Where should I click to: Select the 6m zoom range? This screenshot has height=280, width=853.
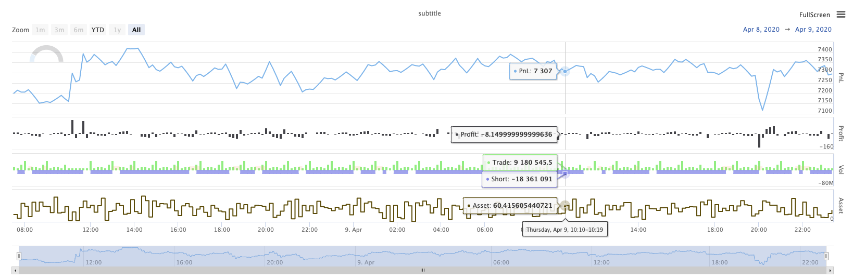pos(79,30)
